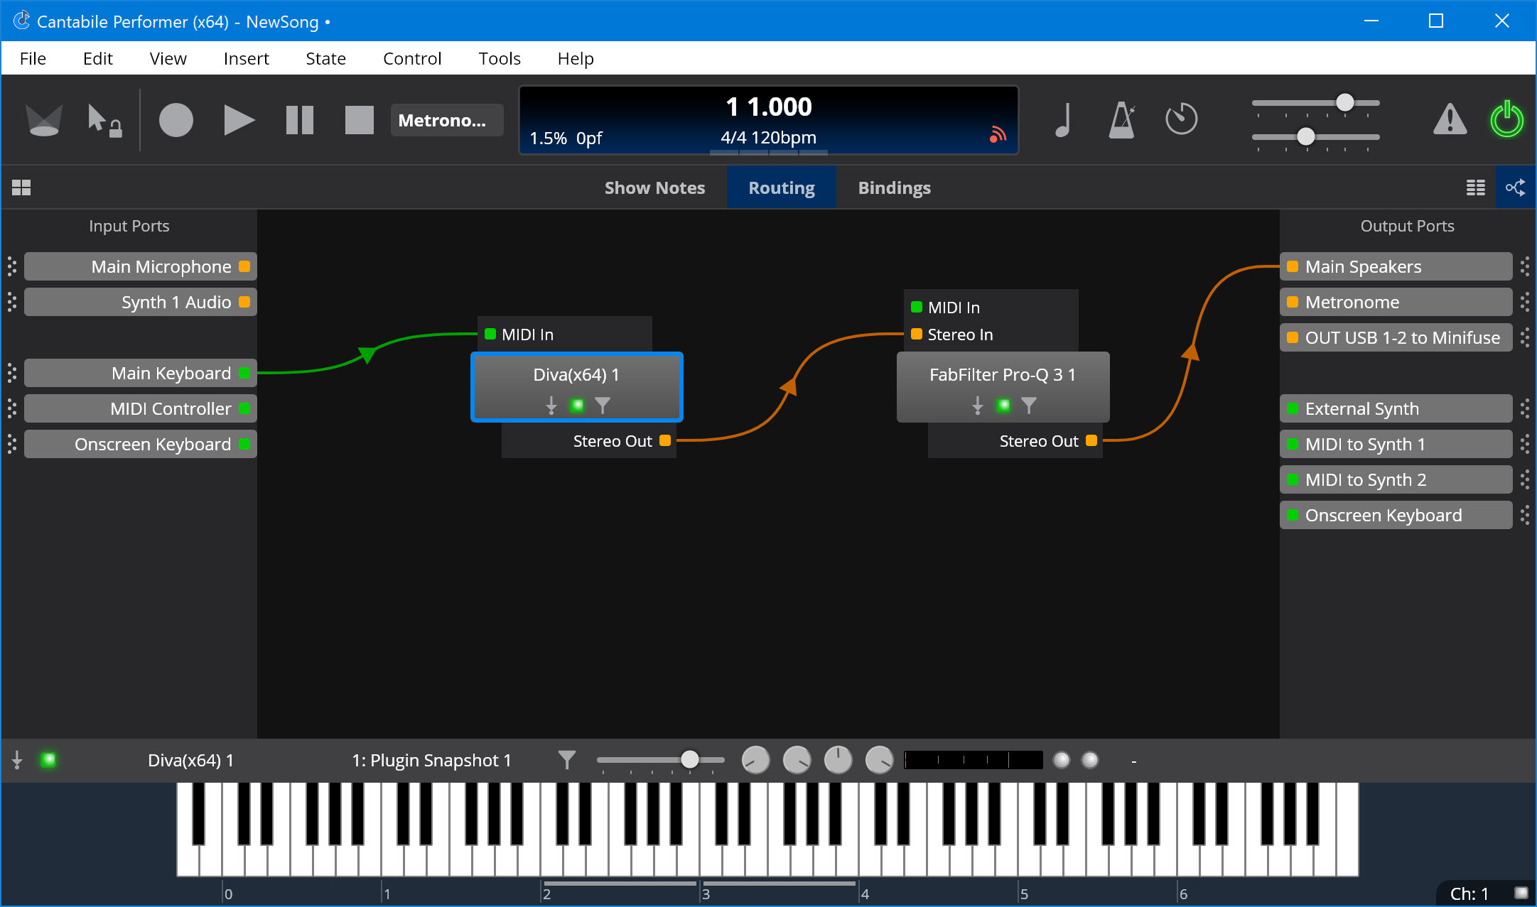Click first parameter knob in bottom strip
Viewport: 1537px width, 907px height.
click(x=755, y=760)
